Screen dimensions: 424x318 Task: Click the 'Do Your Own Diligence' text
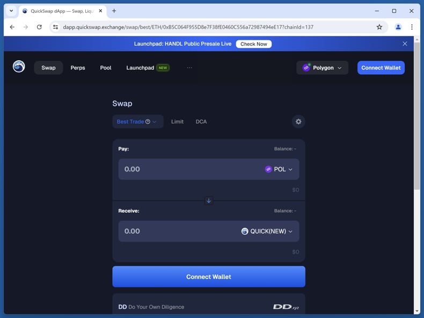(x=156, y=307)
